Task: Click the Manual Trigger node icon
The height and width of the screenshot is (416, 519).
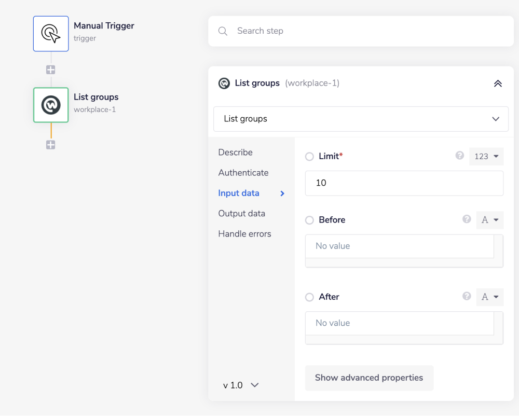Action: tap(51, 34)
